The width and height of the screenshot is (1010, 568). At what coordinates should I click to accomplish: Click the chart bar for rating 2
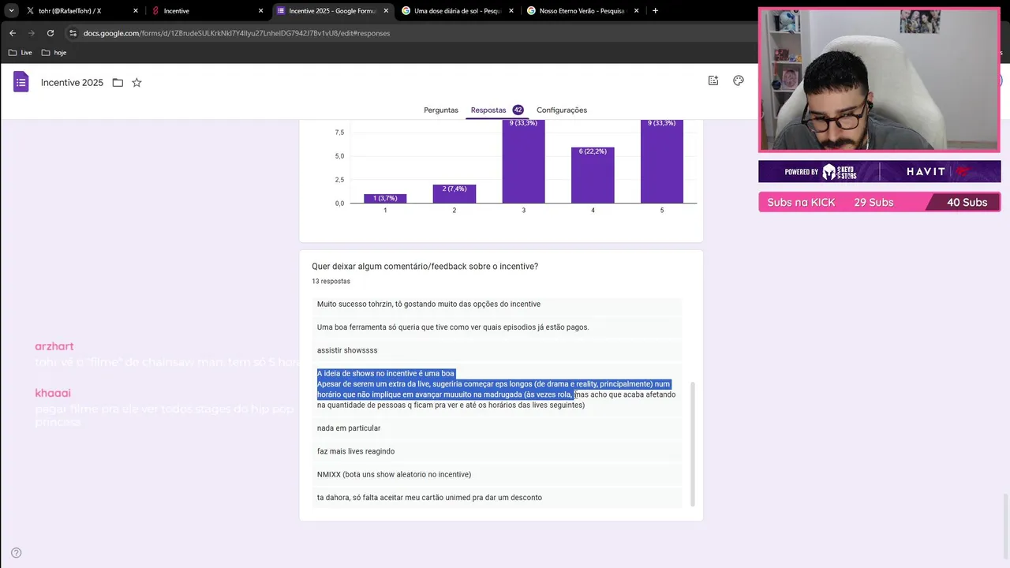coord(454,194)
